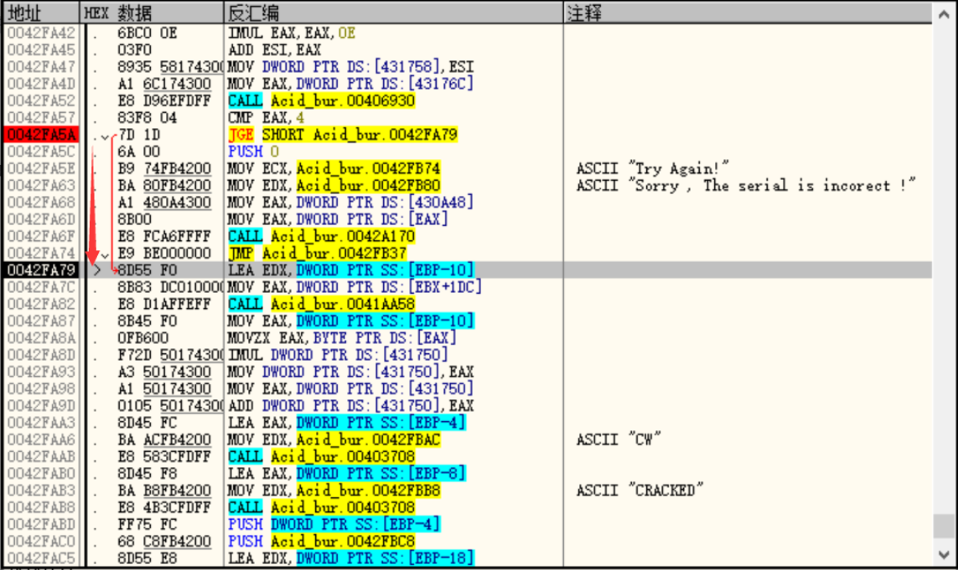Screen dimensions: 958x570
Task: Click MOV EDX,Acid_bur.0042FBB8 instruction
Action: pos(334,490)
